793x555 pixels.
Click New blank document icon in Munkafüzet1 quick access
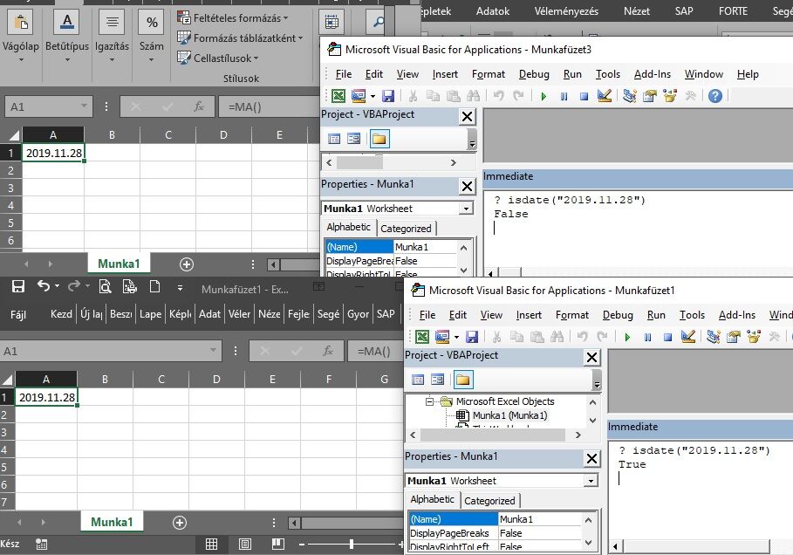(154, 287)
